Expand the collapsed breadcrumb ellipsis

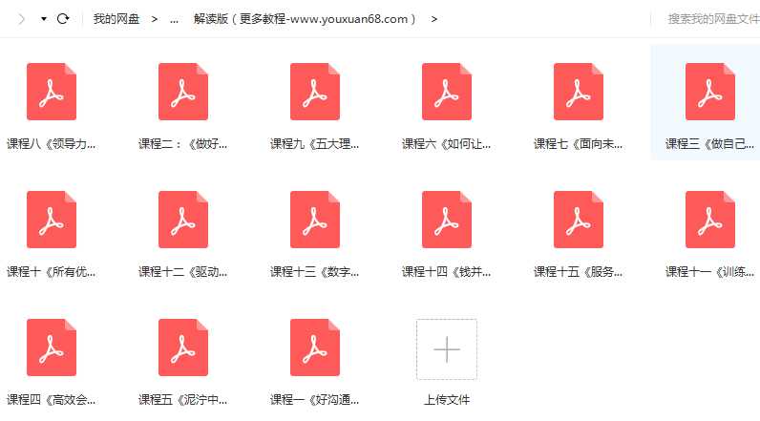[174, 19]
